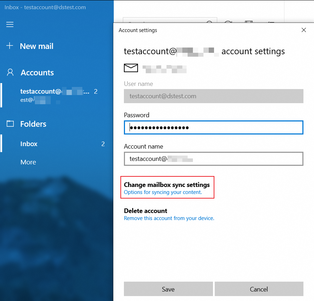Select the testaccount entry in sidebar
The image size is (314, 301).
pyautogui.click(x=57, y=95)
